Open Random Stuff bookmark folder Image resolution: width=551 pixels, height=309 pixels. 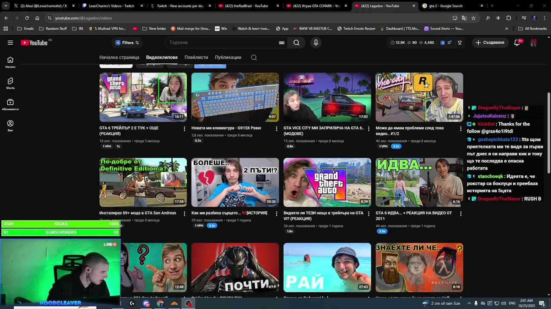(53, 29)
